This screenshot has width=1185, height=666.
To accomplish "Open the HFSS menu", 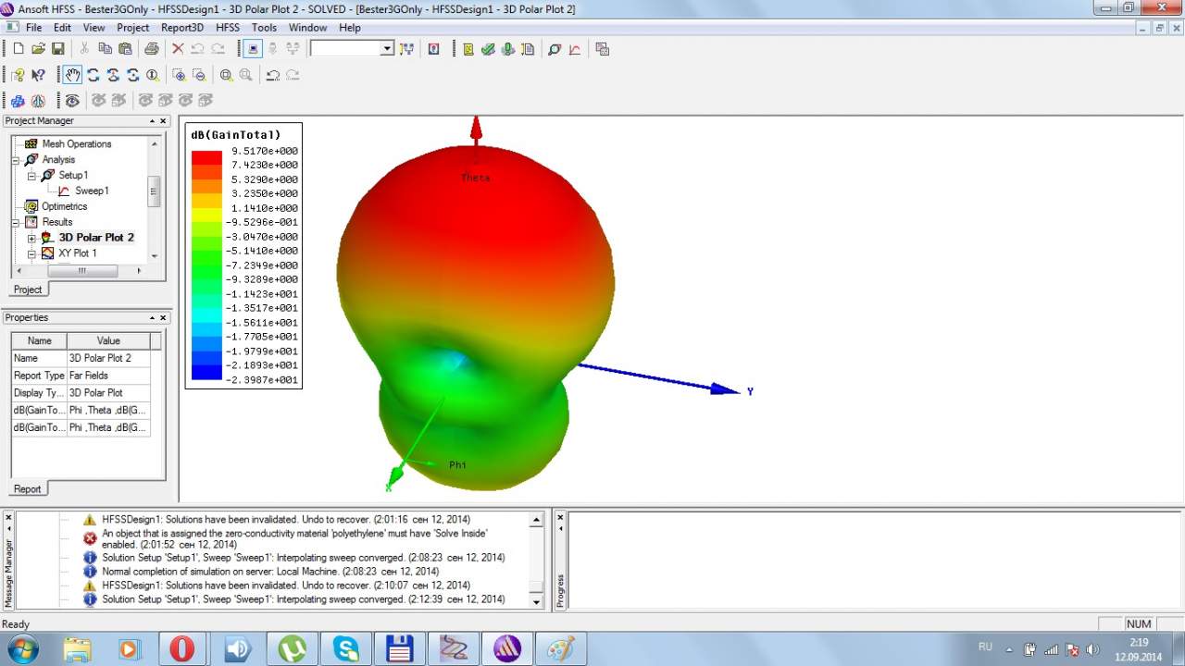I will (228, 28).
